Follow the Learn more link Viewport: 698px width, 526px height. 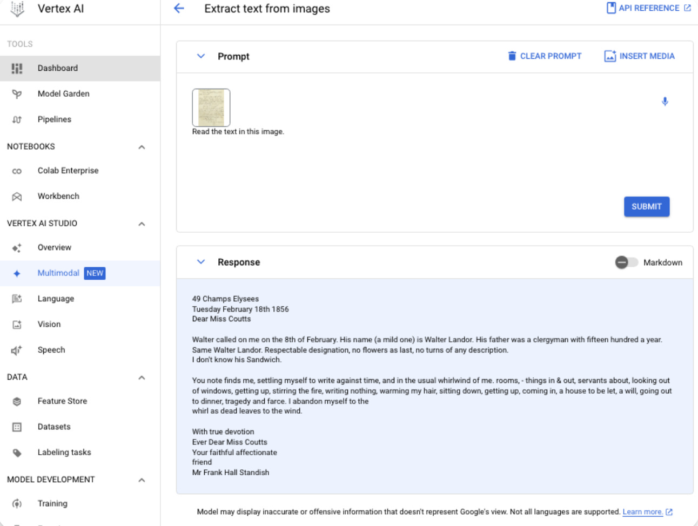coord(642,512)
